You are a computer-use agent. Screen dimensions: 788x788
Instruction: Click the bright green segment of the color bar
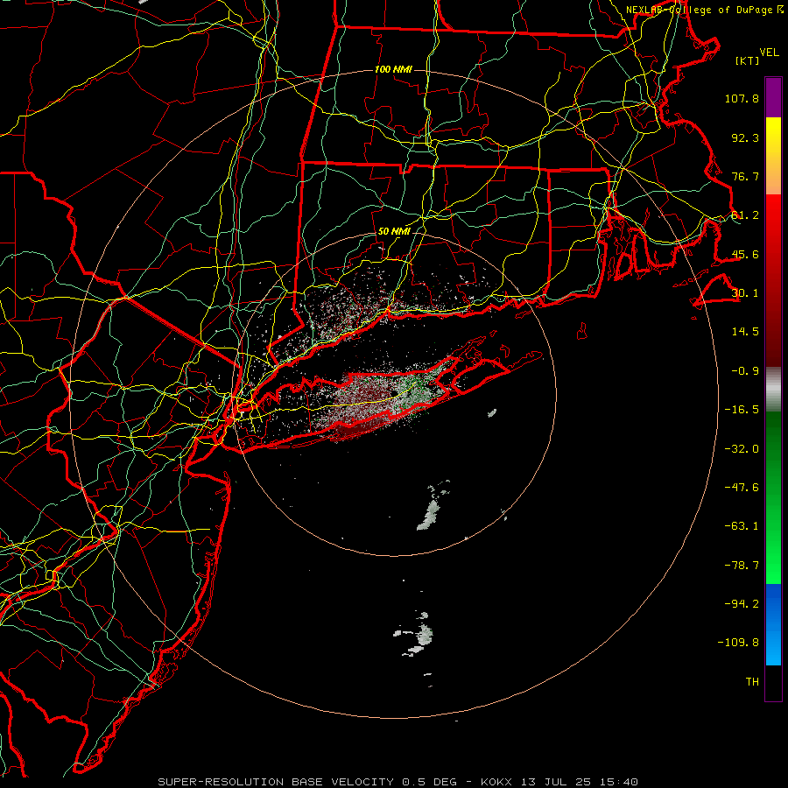(x=773, y=497)
